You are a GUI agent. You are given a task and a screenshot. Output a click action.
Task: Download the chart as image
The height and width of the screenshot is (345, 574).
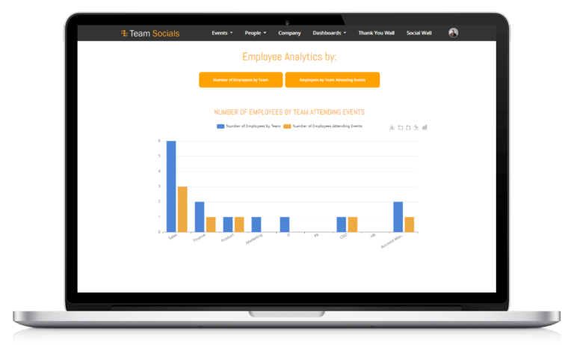point(392,127)
